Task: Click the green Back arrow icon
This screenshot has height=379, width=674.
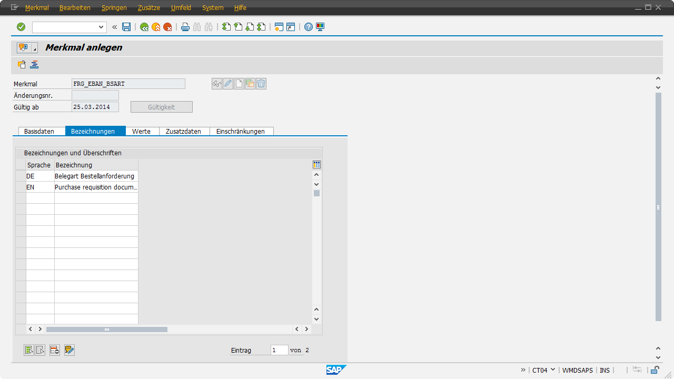Action: (144, 27)
